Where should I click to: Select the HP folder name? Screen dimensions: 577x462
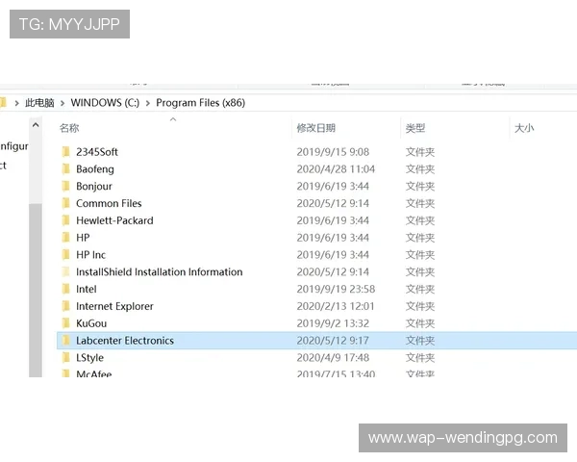coord(83,238)
